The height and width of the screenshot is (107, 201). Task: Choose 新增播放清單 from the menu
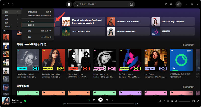38,12
